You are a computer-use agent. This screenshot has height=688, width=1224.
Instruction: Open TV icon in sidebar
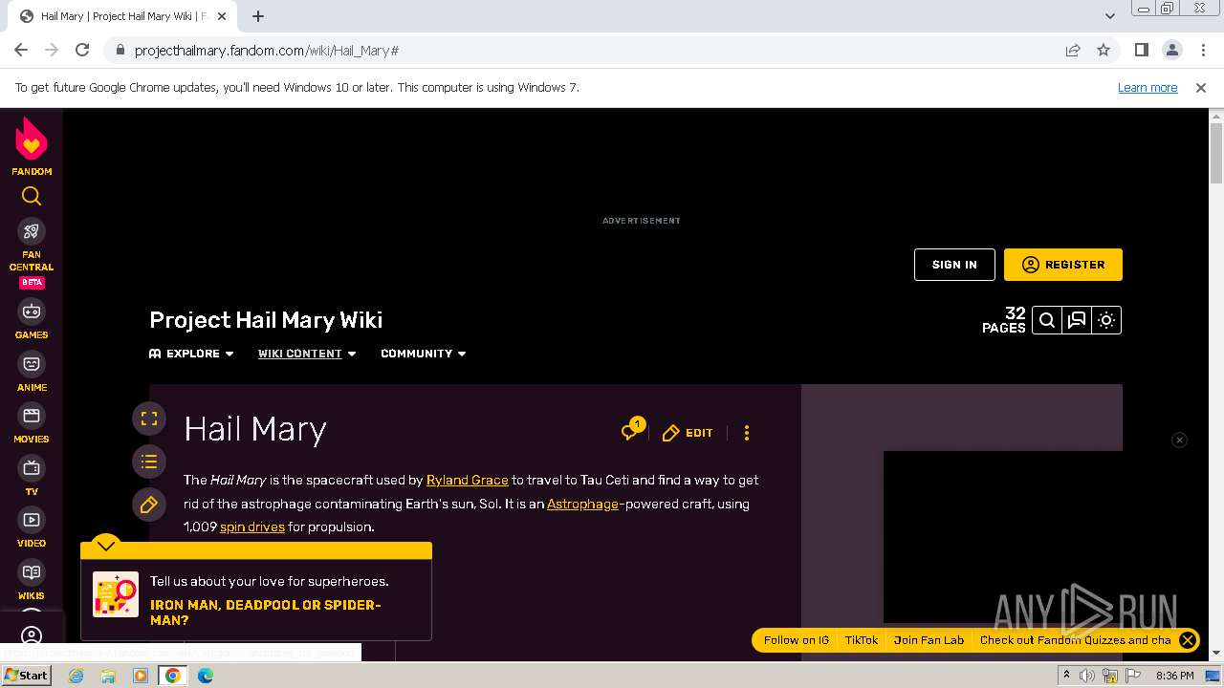click(32, 468)
